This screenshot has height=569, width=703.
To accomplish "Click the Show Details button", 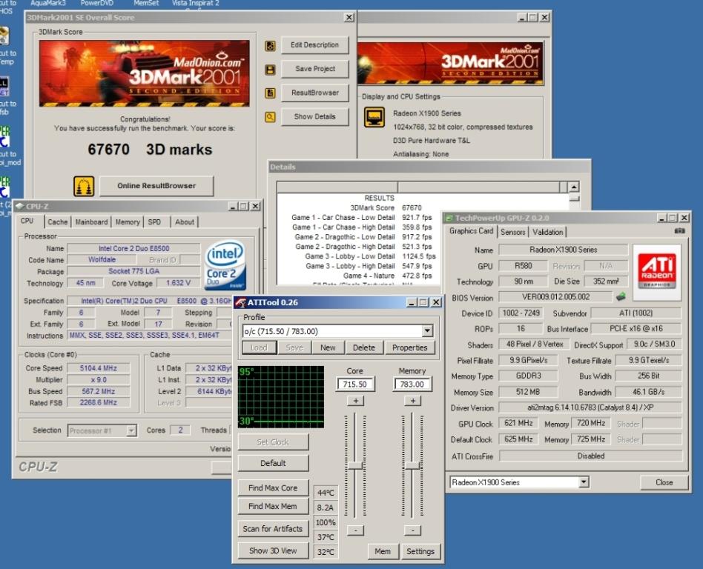I will [314, 116].
